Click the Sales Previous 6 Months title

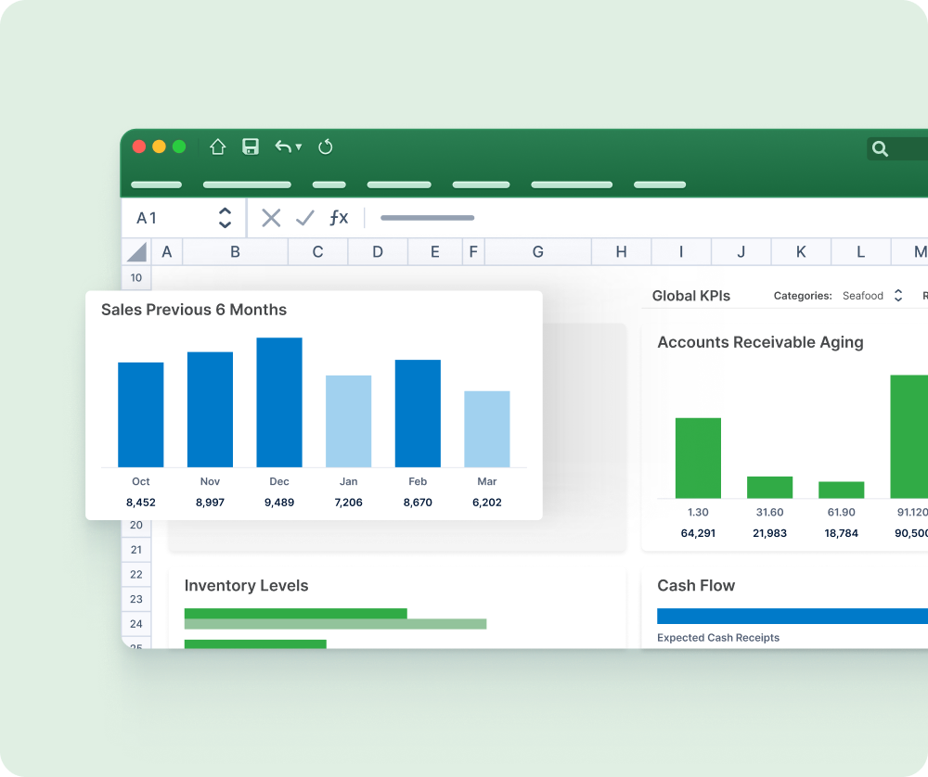(x=194, y=310)
